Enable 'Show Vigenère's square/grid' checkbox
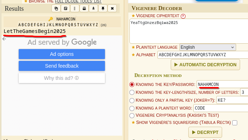Image resolution: width=248 pixels, height=140 pixels. tap(235, 123)
